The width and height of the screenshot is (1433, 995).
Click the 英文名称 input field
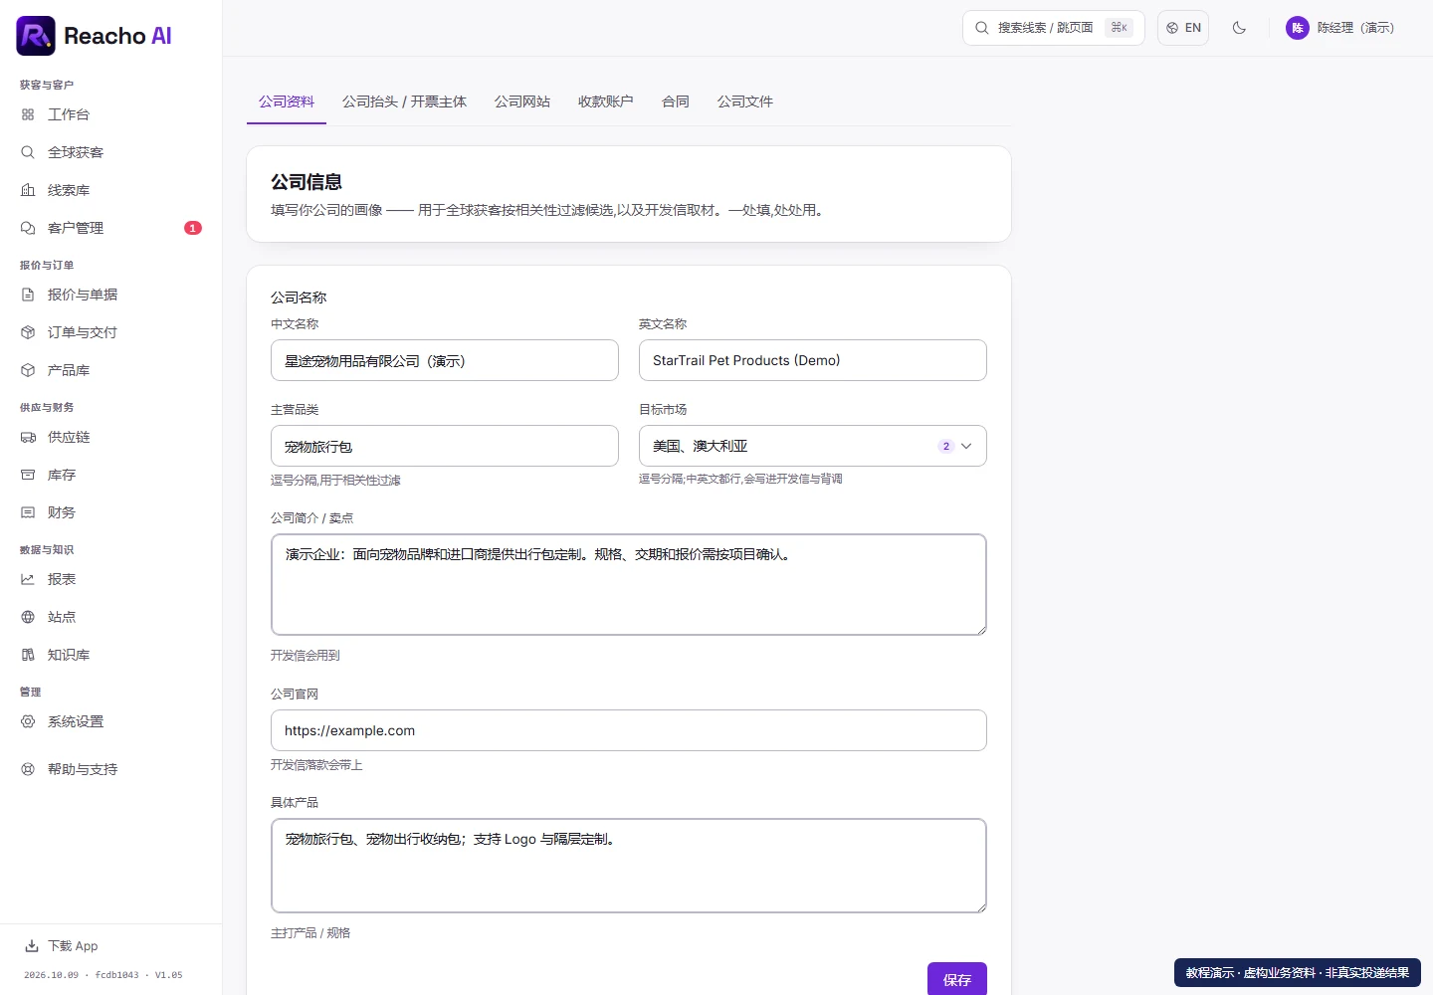[813, 360]
